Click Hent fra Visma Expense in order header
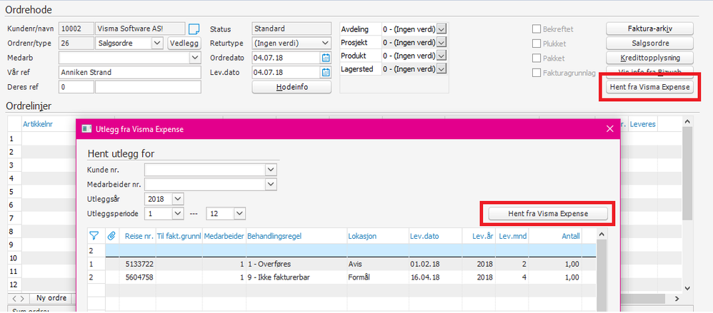 click(649, 87)
